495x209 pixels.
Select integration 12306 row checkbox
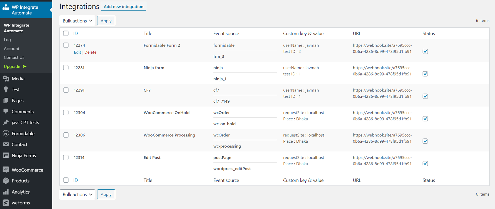pos(66,135)
